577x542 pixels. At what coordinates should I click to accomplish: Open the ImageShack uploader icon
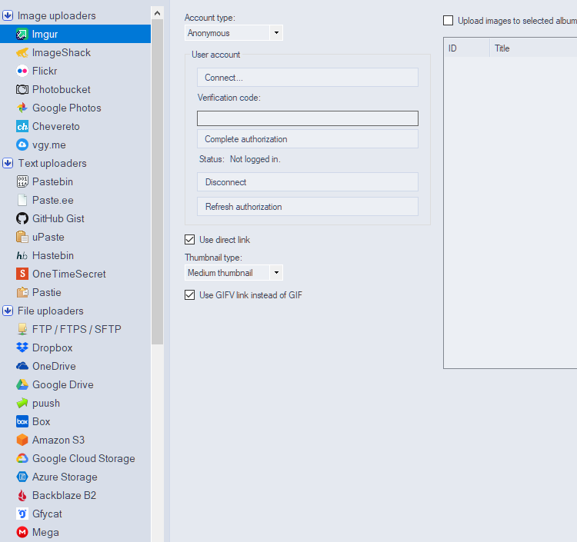pos(22,52)
